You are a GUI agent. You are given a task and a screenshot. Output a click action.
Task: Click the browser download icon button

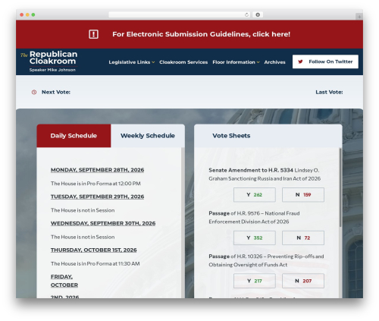(x=258, y=14)
